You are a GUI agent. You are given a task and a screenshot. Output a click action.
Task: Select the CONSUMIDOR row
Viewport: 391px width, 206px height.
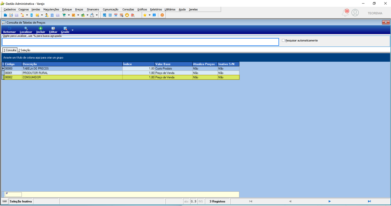[120, 77]
